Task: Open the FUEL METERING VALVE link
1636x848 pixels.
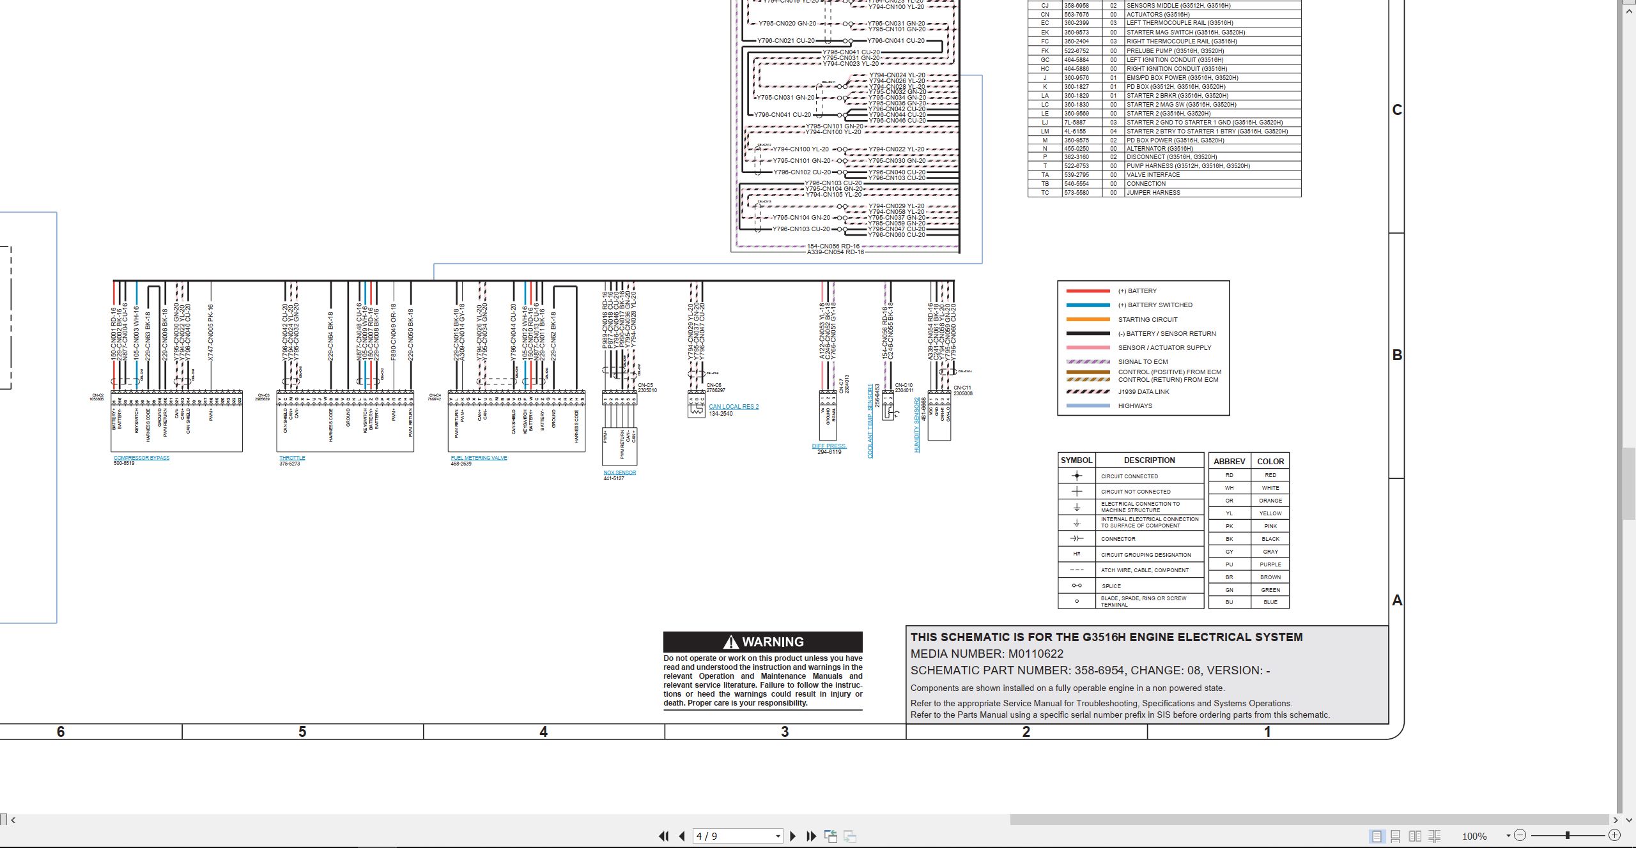Action: (x=479, y=458)
